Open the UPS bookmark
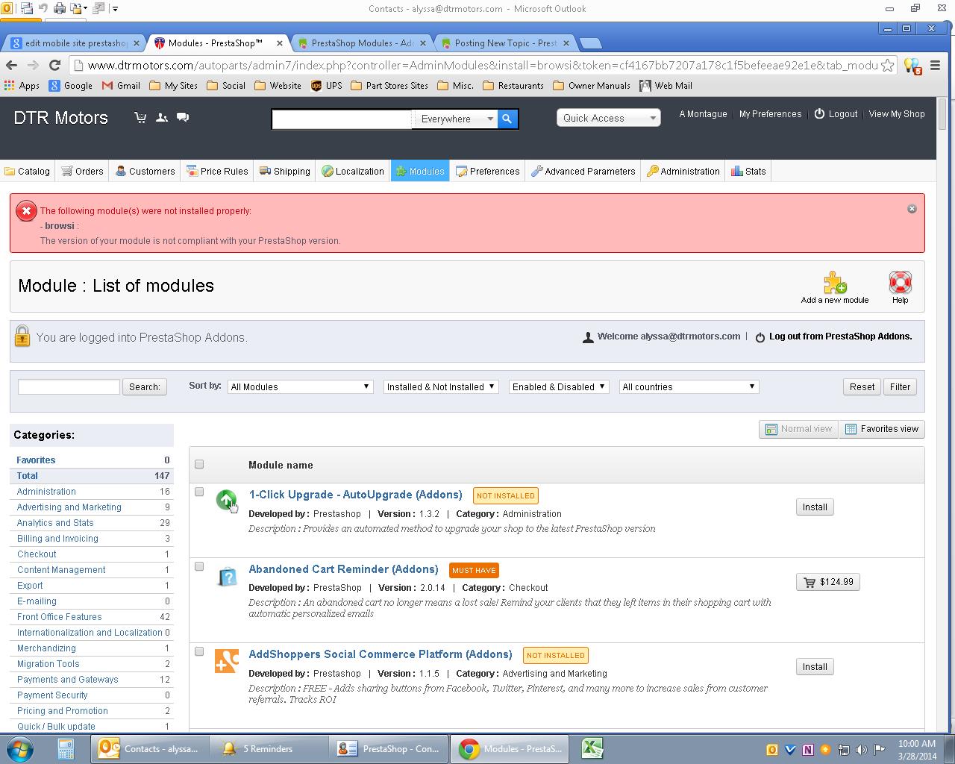The width and height of the screenshot is (955, 764). tap(327, 86)
